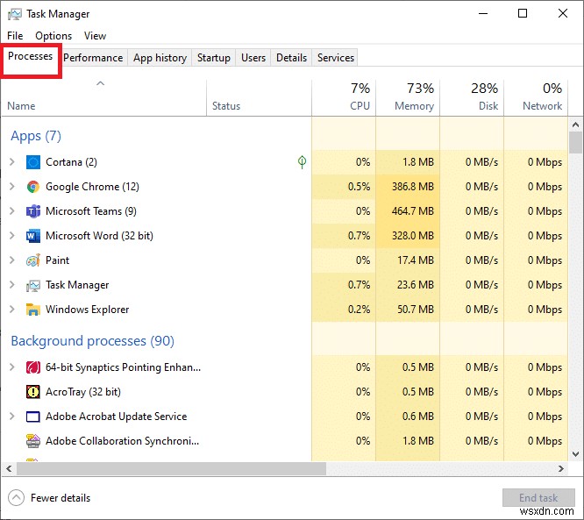Click the scroll down arrow
This screenshot has height=520, width=584.
click(x=575, y=454)
